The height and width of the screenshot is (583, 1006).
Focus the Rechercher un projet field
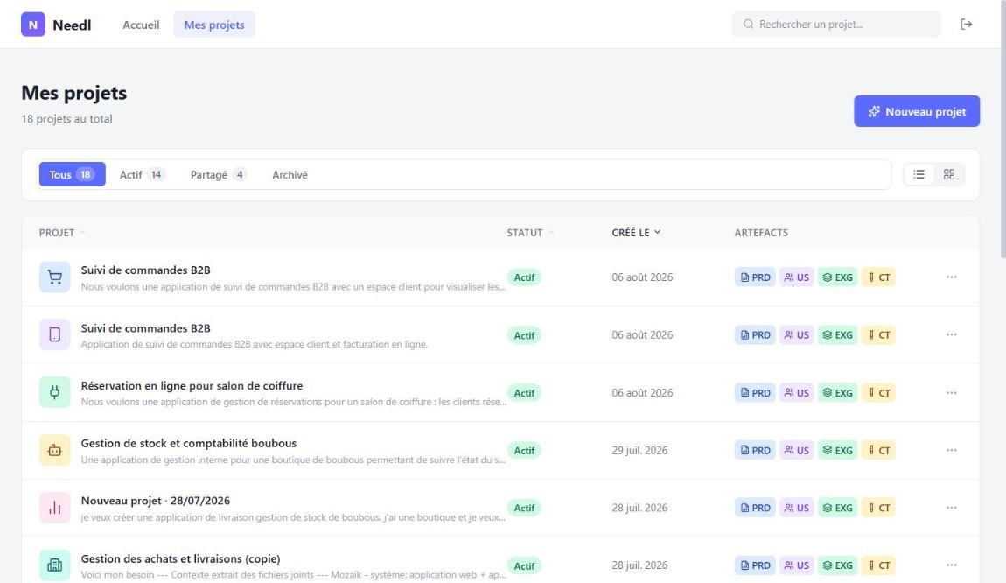tap(836, 25)
